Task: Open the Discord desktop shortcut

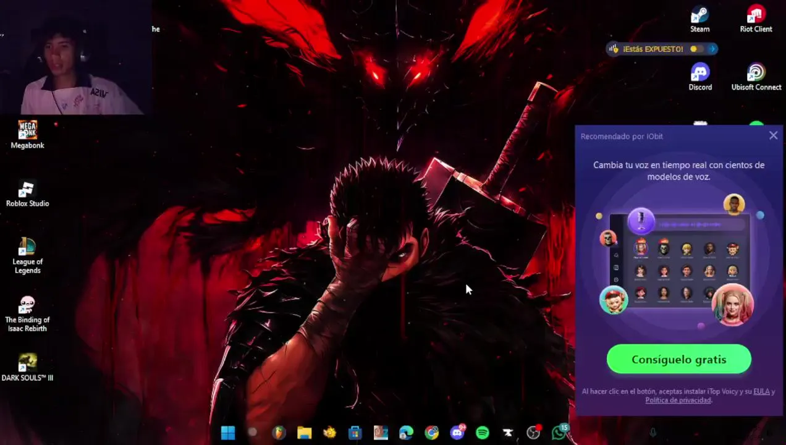Action: (700, 77)
